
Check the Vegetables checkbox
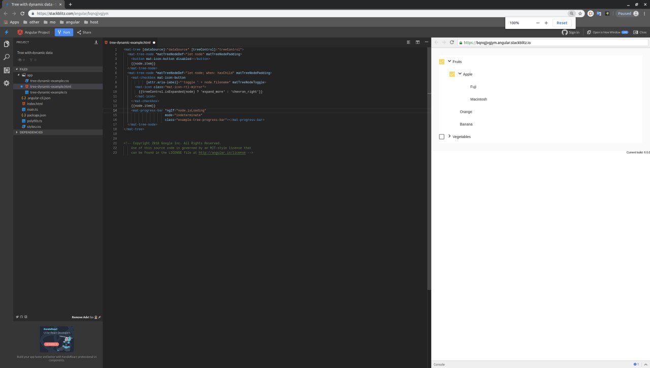coord(442,137)
